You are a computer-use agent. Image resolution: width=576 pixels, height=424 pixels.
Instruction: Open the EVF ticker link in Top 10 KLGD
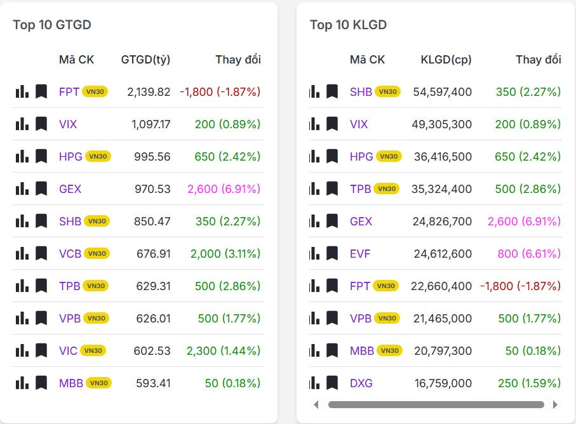tap(360, 253)
